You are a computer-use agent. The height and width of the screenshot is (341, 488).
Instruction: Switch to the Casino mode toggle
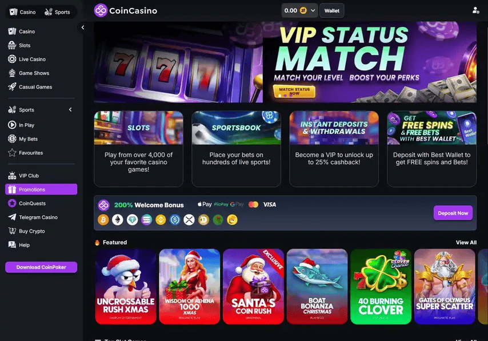(23, 12)
